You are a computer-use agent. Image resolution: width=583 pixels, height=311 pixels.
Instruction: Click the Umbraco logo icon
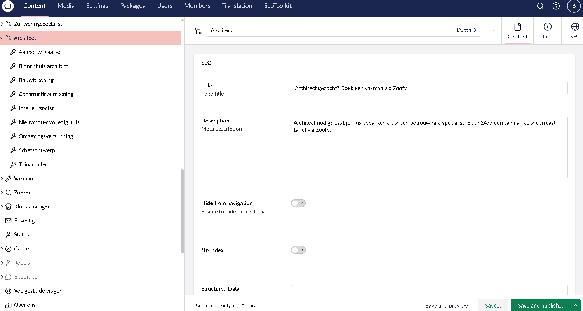tap(8, 6)
